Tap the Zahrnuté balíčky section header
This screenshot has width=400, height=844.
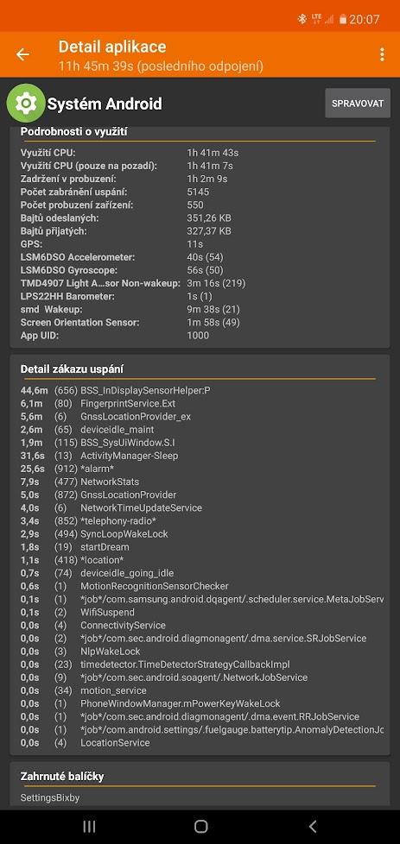[x=62, y=776]
